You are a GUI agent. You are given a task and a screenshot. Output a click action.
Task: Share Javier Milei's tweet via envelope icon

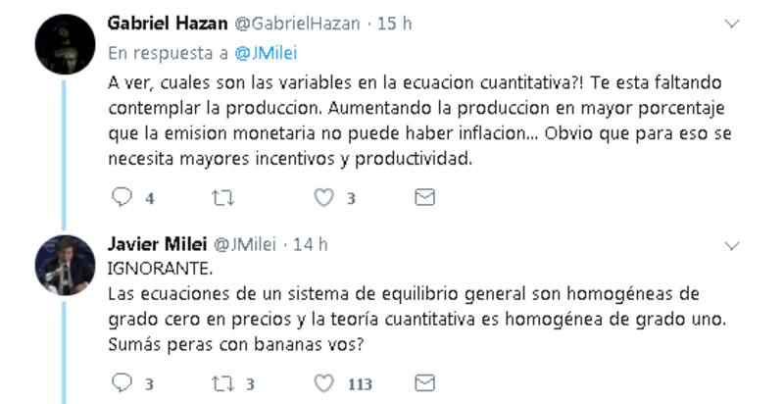424,382
